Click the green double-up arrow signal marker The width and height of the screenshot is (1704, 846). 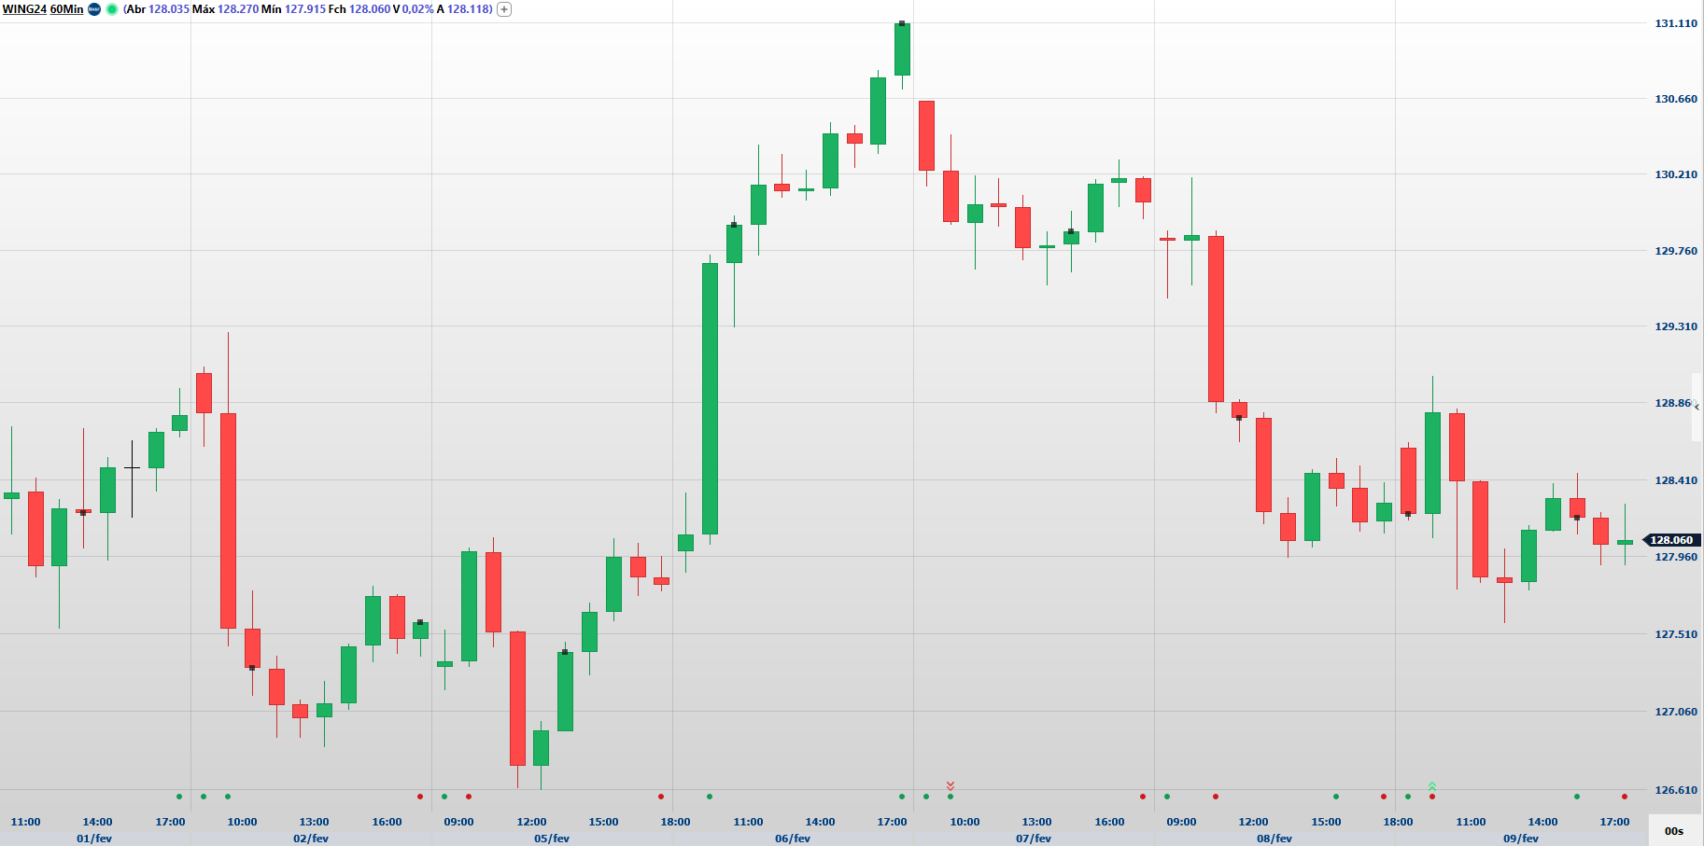coord(1432,786)
